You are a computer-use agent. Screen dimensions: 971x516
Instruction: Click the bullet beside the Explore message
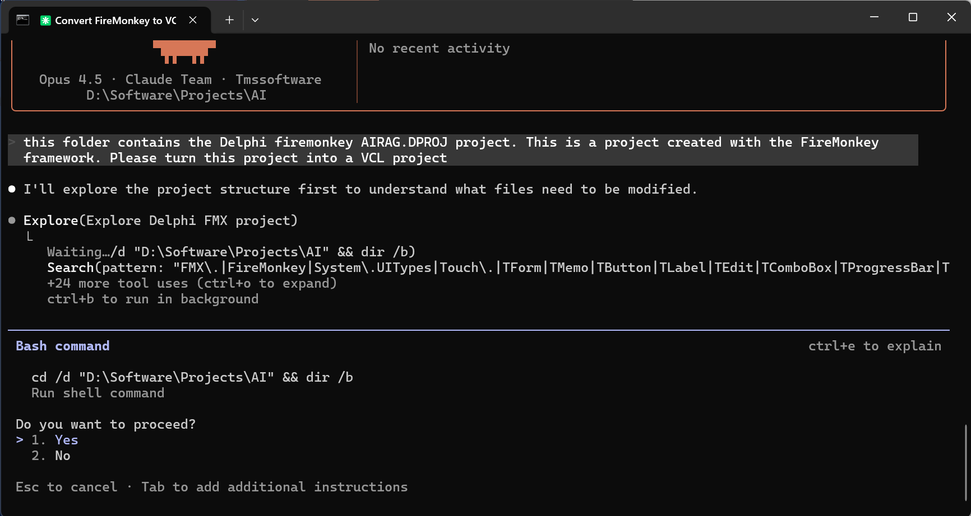pos(11,220)
